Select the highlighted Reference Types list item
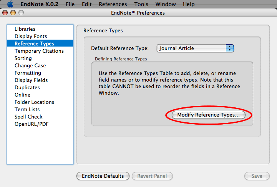Viewport: 277px width, 187px height. (x=40, y=43)
